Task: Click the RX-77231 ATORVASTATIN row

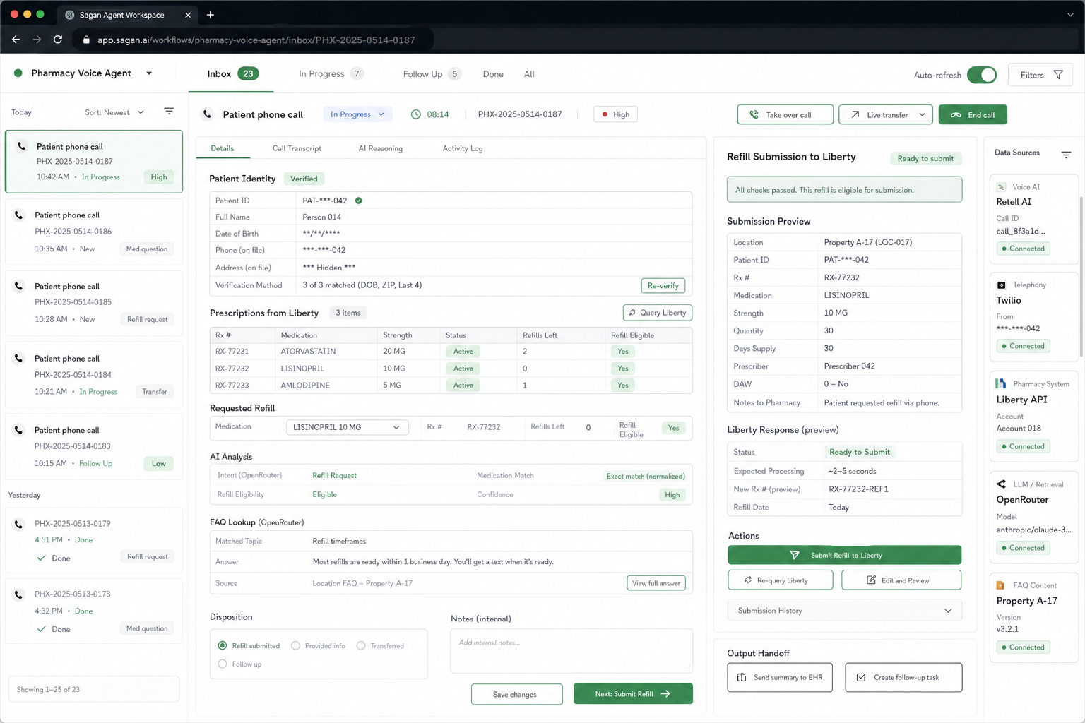Action: tap(450, 351)
